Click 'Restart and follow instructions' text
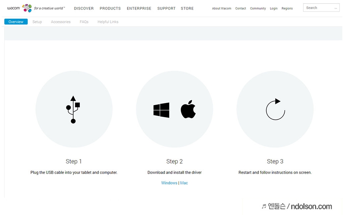Image resolution: width=344 pixels, height=215 pixels. pos(275,172)
